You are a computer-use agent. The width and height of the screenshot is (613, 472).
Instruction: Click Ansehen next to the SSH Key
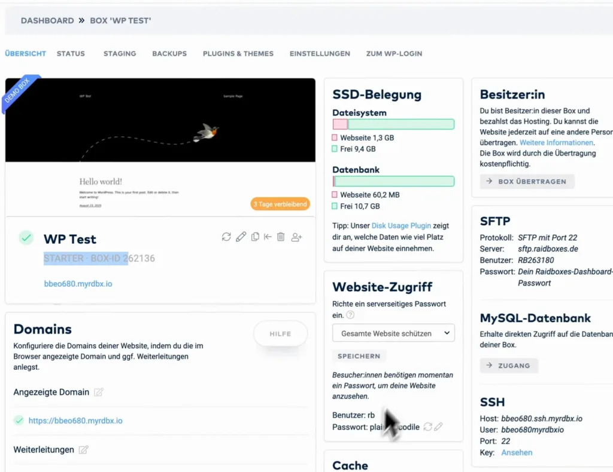[x=517, y=452]
